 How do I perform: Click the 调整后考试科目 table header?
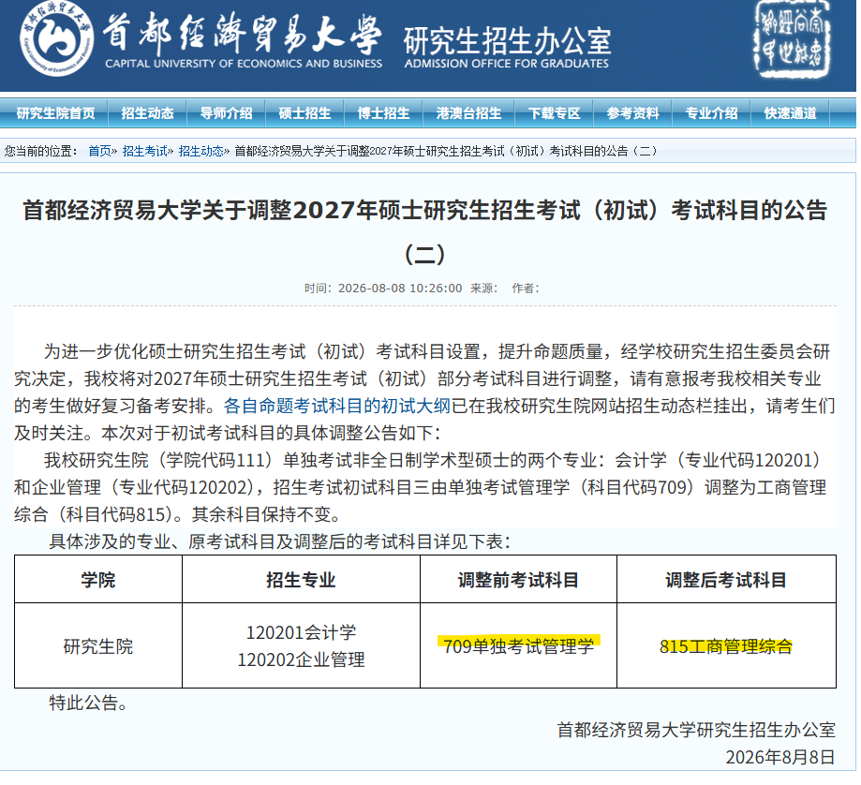pos(726,580)
